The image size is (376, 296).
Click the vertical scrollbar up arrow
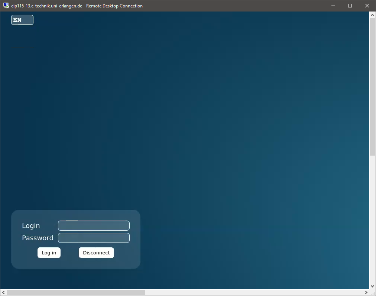[x=373, y=15]
